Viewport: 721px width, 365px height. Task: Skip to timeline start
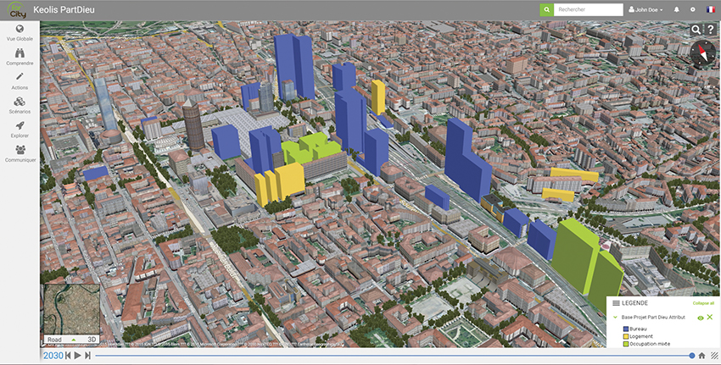pyautogui.click(x=68, y=356)
